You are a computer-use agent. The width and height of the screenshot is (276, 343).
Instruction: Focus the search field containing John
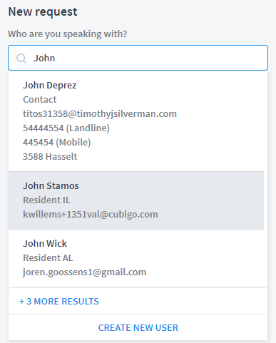pos(138,58)
